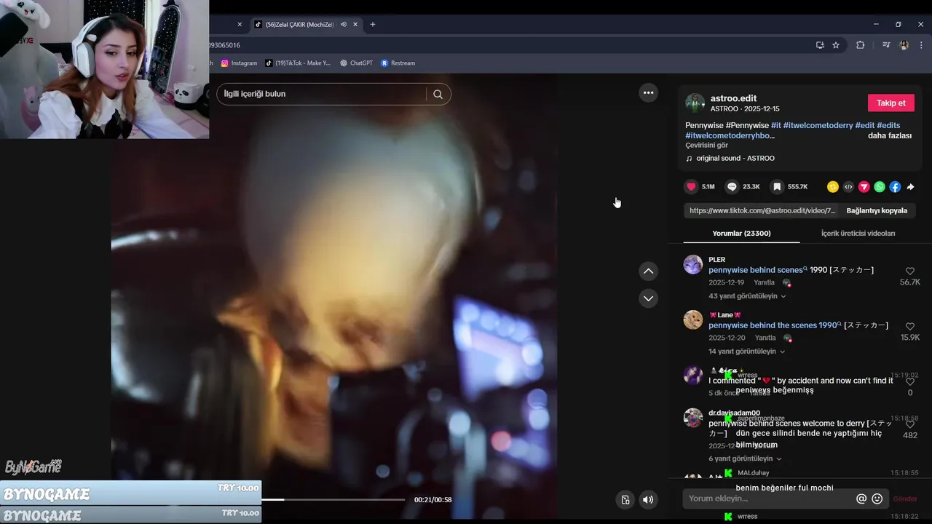Share to Facebook icon

(895, 187)
